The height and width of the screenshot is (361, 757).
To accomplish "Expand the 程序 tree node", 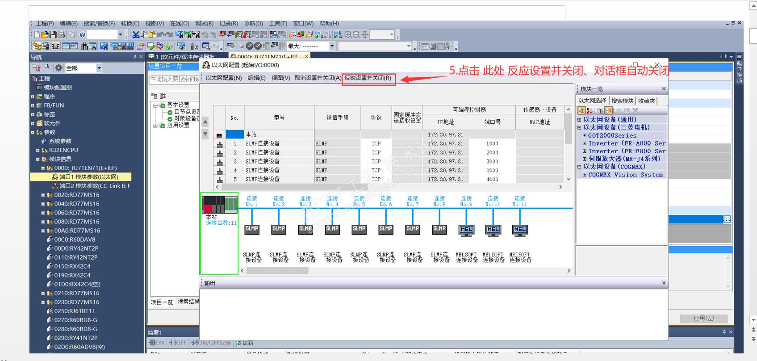I will point(33,97).
